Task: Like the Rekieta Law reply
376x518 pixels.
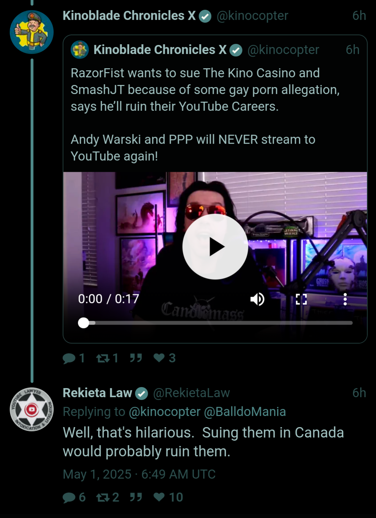Action: [168, 497]
